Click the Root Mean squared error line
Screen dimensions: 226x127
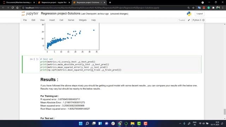[x=65, y=109]
